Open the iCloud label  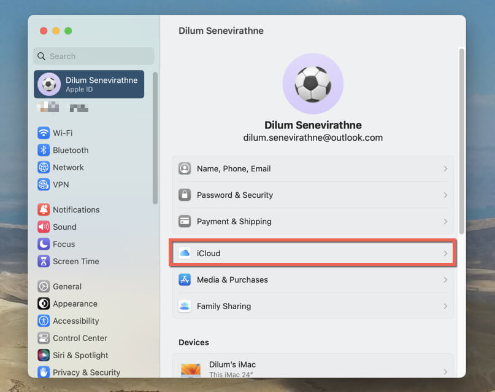pyautogui.click(x=209, y=253)
